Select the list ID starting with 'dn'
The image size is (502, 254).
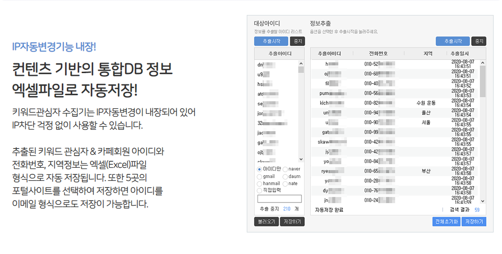[266, 65]
